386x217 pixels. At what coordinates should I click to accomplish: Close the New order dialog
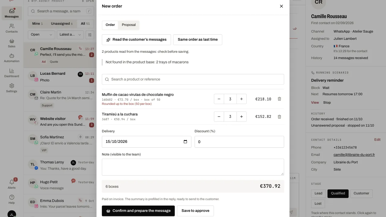pos(281,6)
